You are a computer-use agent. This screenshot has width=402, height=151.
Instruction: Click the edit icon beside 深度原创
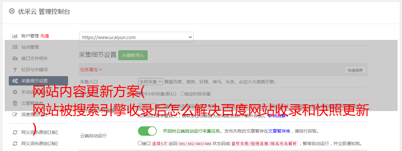(x=15, y=114)
